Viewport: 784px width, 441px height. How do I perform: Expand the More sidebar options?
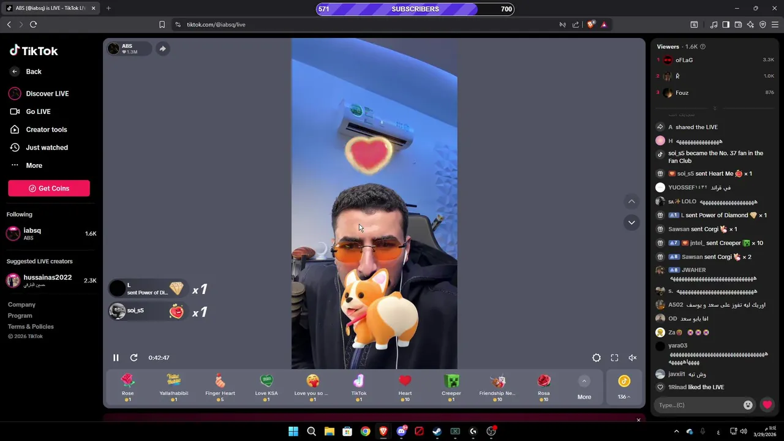(x=26, y=165)
